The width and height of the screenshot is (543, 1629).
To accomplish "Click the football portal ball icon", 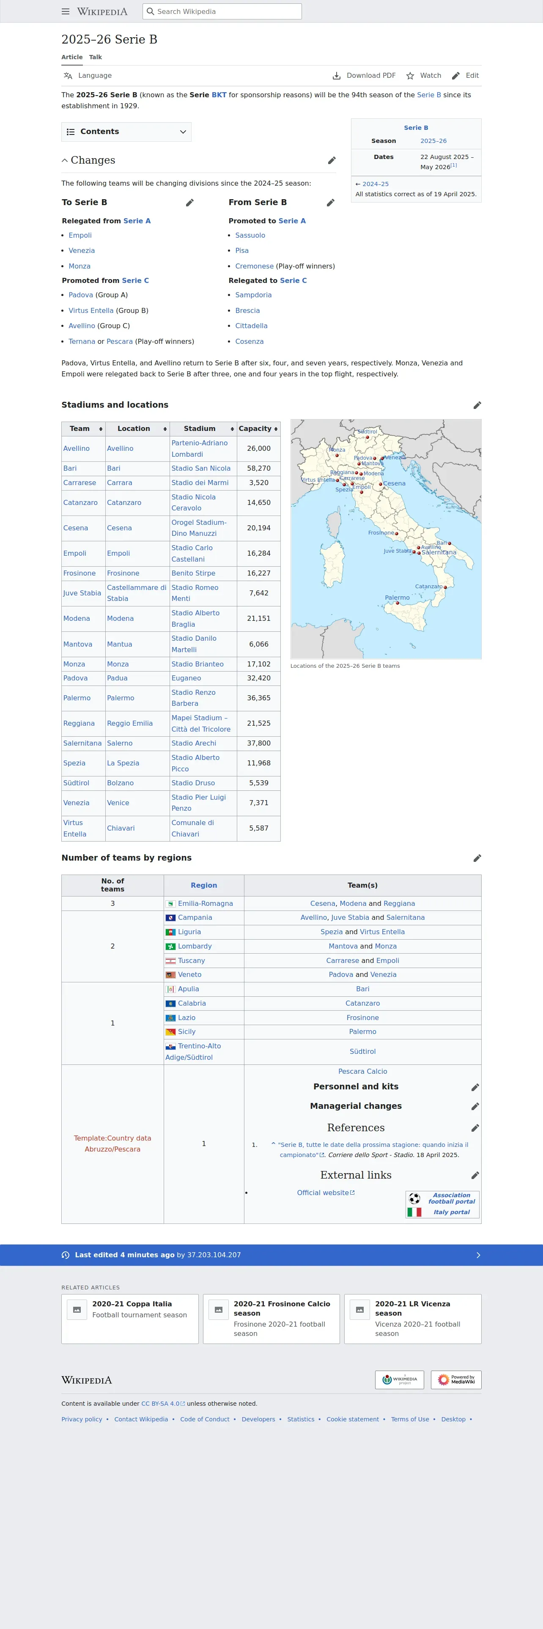I will [x=415, y=1198].
